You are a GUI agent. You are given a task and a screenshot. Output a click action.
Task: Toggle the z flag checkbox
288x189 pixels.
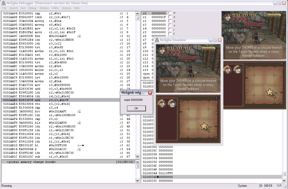pos(170,17)
